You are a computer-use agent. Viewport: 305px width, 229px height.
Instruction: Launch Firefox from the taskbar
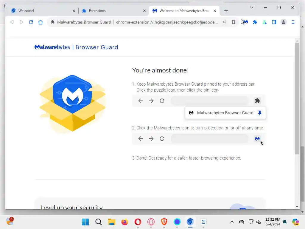pyautogui.click(x=125, y=222)
